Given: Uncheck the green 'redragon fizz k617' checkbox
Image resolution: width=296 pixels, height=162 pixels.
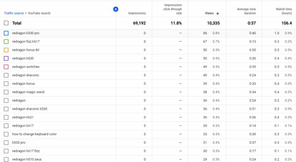Looking at the screenshot, I should click(6, 42).
